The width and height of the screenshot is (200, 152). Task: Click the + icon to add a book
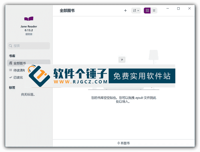click(125, 10)
